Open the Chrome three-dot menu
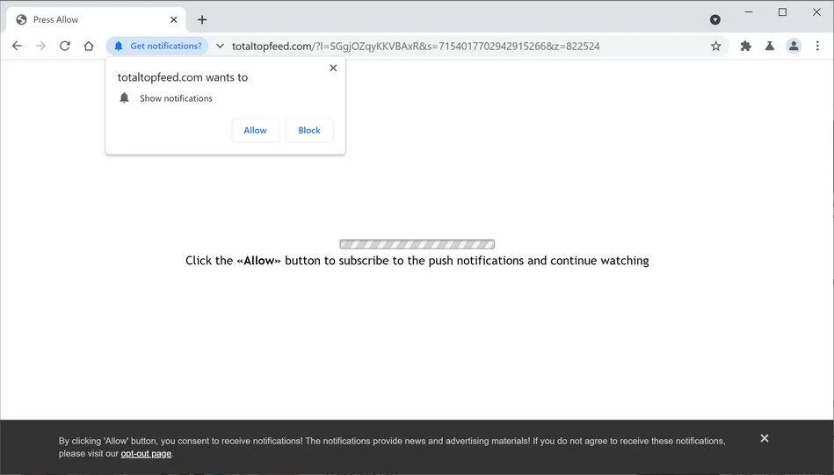 (x=817, y=47)
